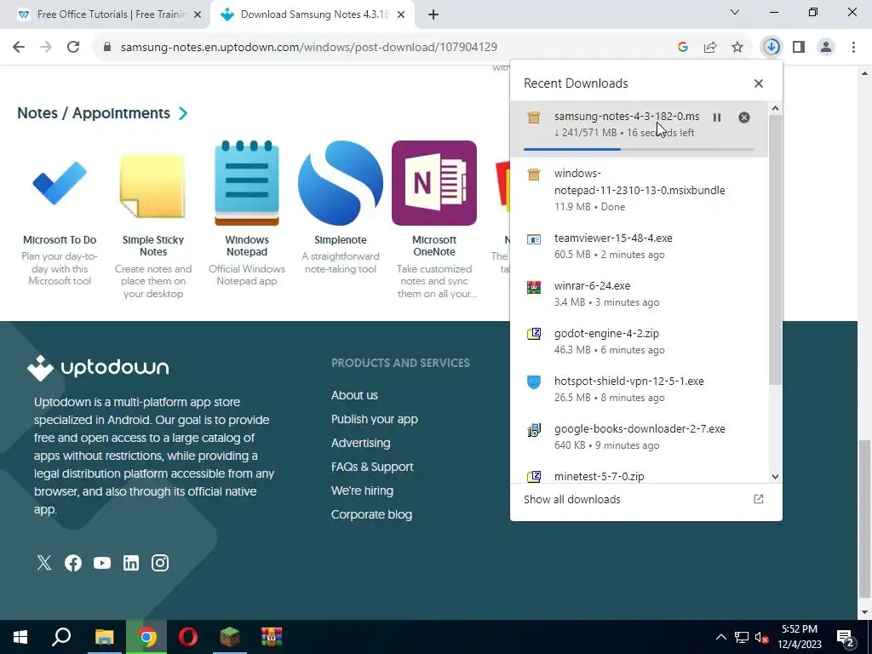This screenshot has width=872, height=654.
Task: Open Uptodown Facebook page
Action: [73, 563]
